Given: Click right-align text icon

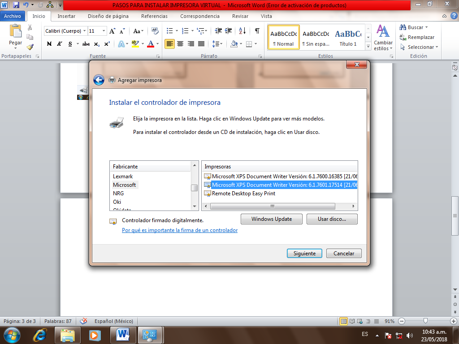Looking at the screenshot, I should click(x=191, y=44).
